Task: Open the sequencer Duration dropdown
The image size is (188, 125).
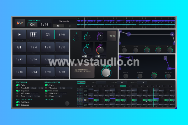Action: [x=142, y=82]
